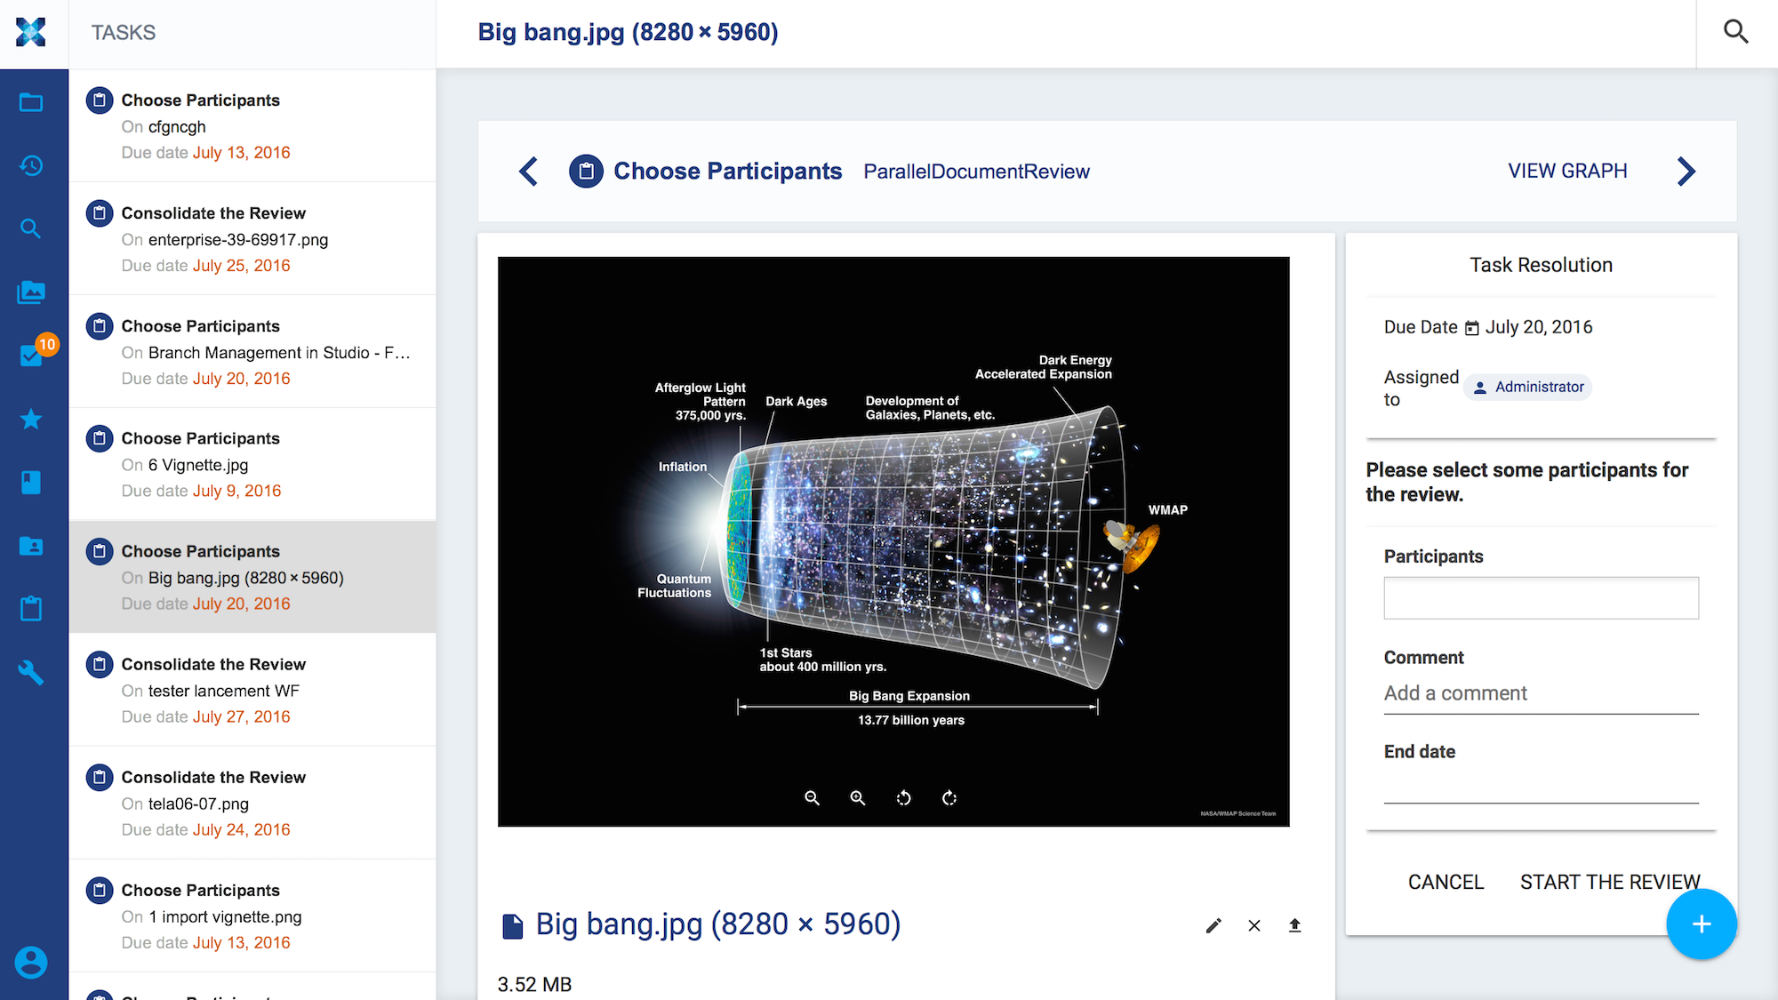Click the 'Due date July 9, 2016' text
Viewport: 1778px width, 1000px height.
click(201, 491)
